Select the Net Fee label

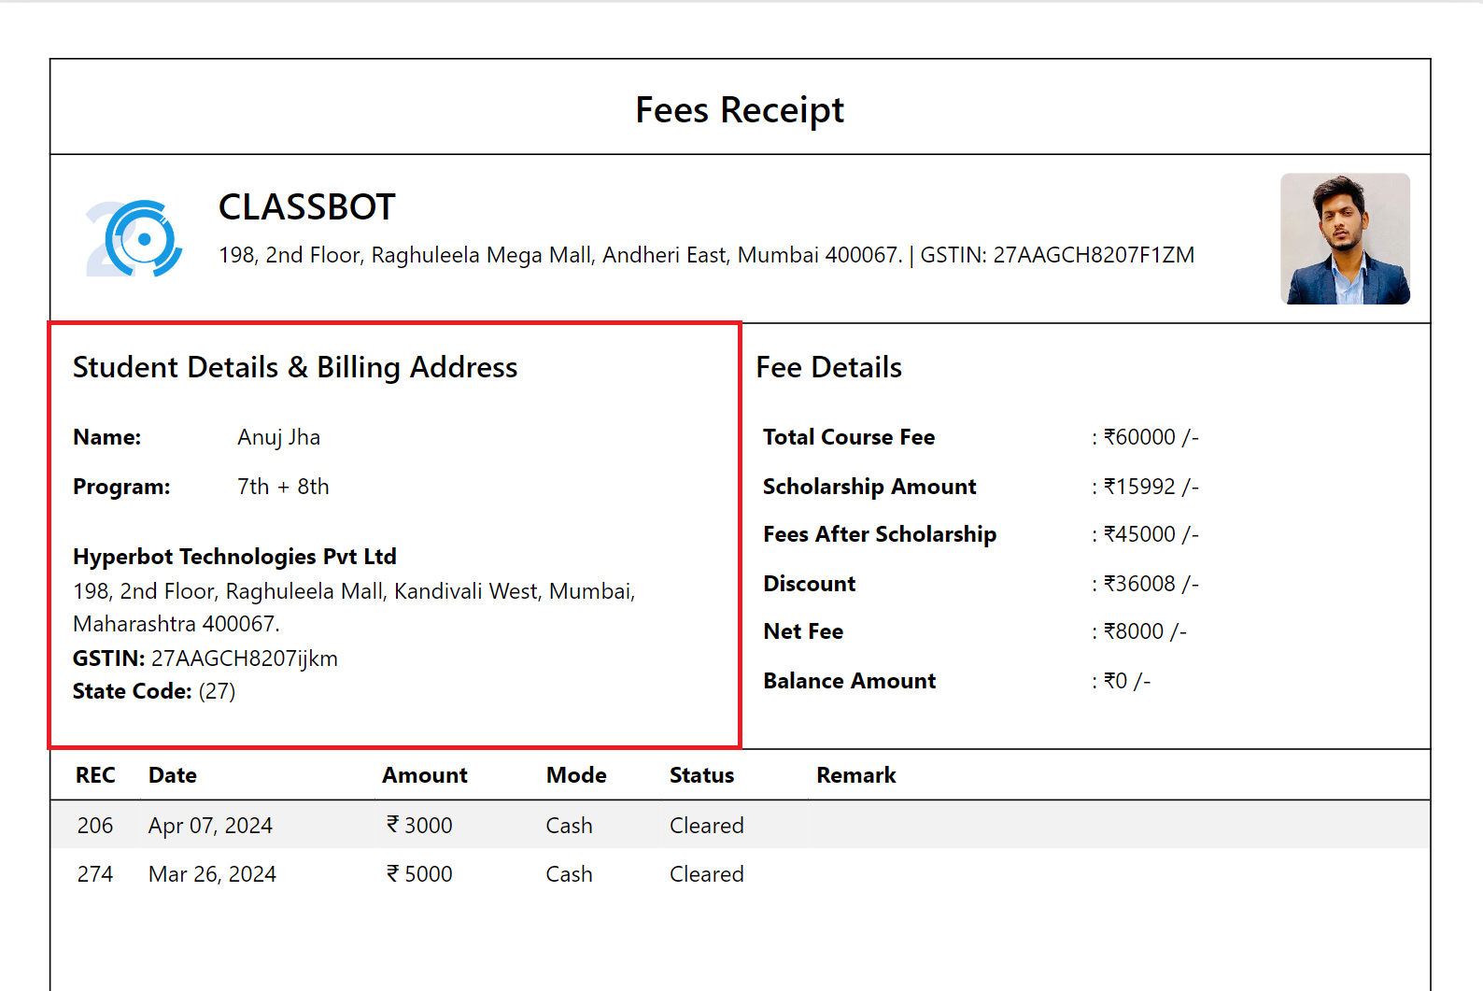(x=803, y=631)
